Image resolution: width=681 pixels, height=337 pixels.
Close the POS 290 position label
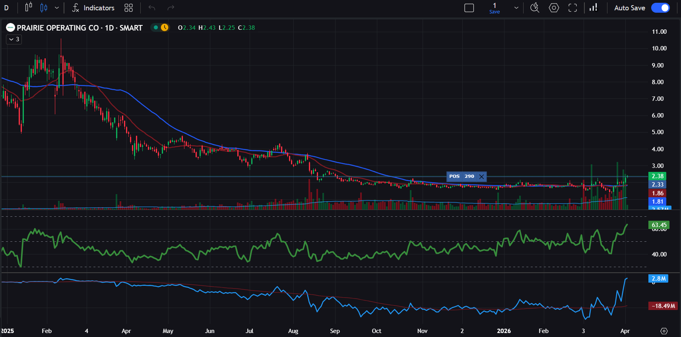click(x=481, y=177)
